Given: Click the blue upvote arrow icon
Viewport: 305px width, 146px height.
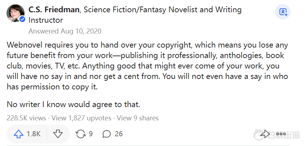Looking at the screenshot, I should click(x=18, y=134).
